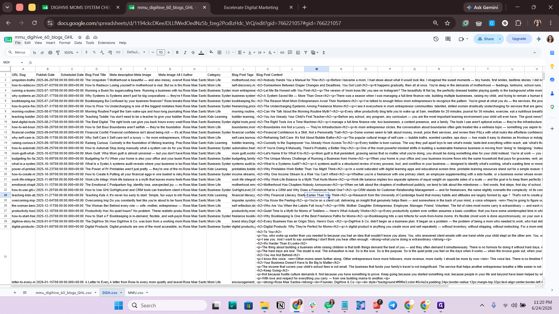Open the File menu
559x314 pixels.
click(18, 43)
